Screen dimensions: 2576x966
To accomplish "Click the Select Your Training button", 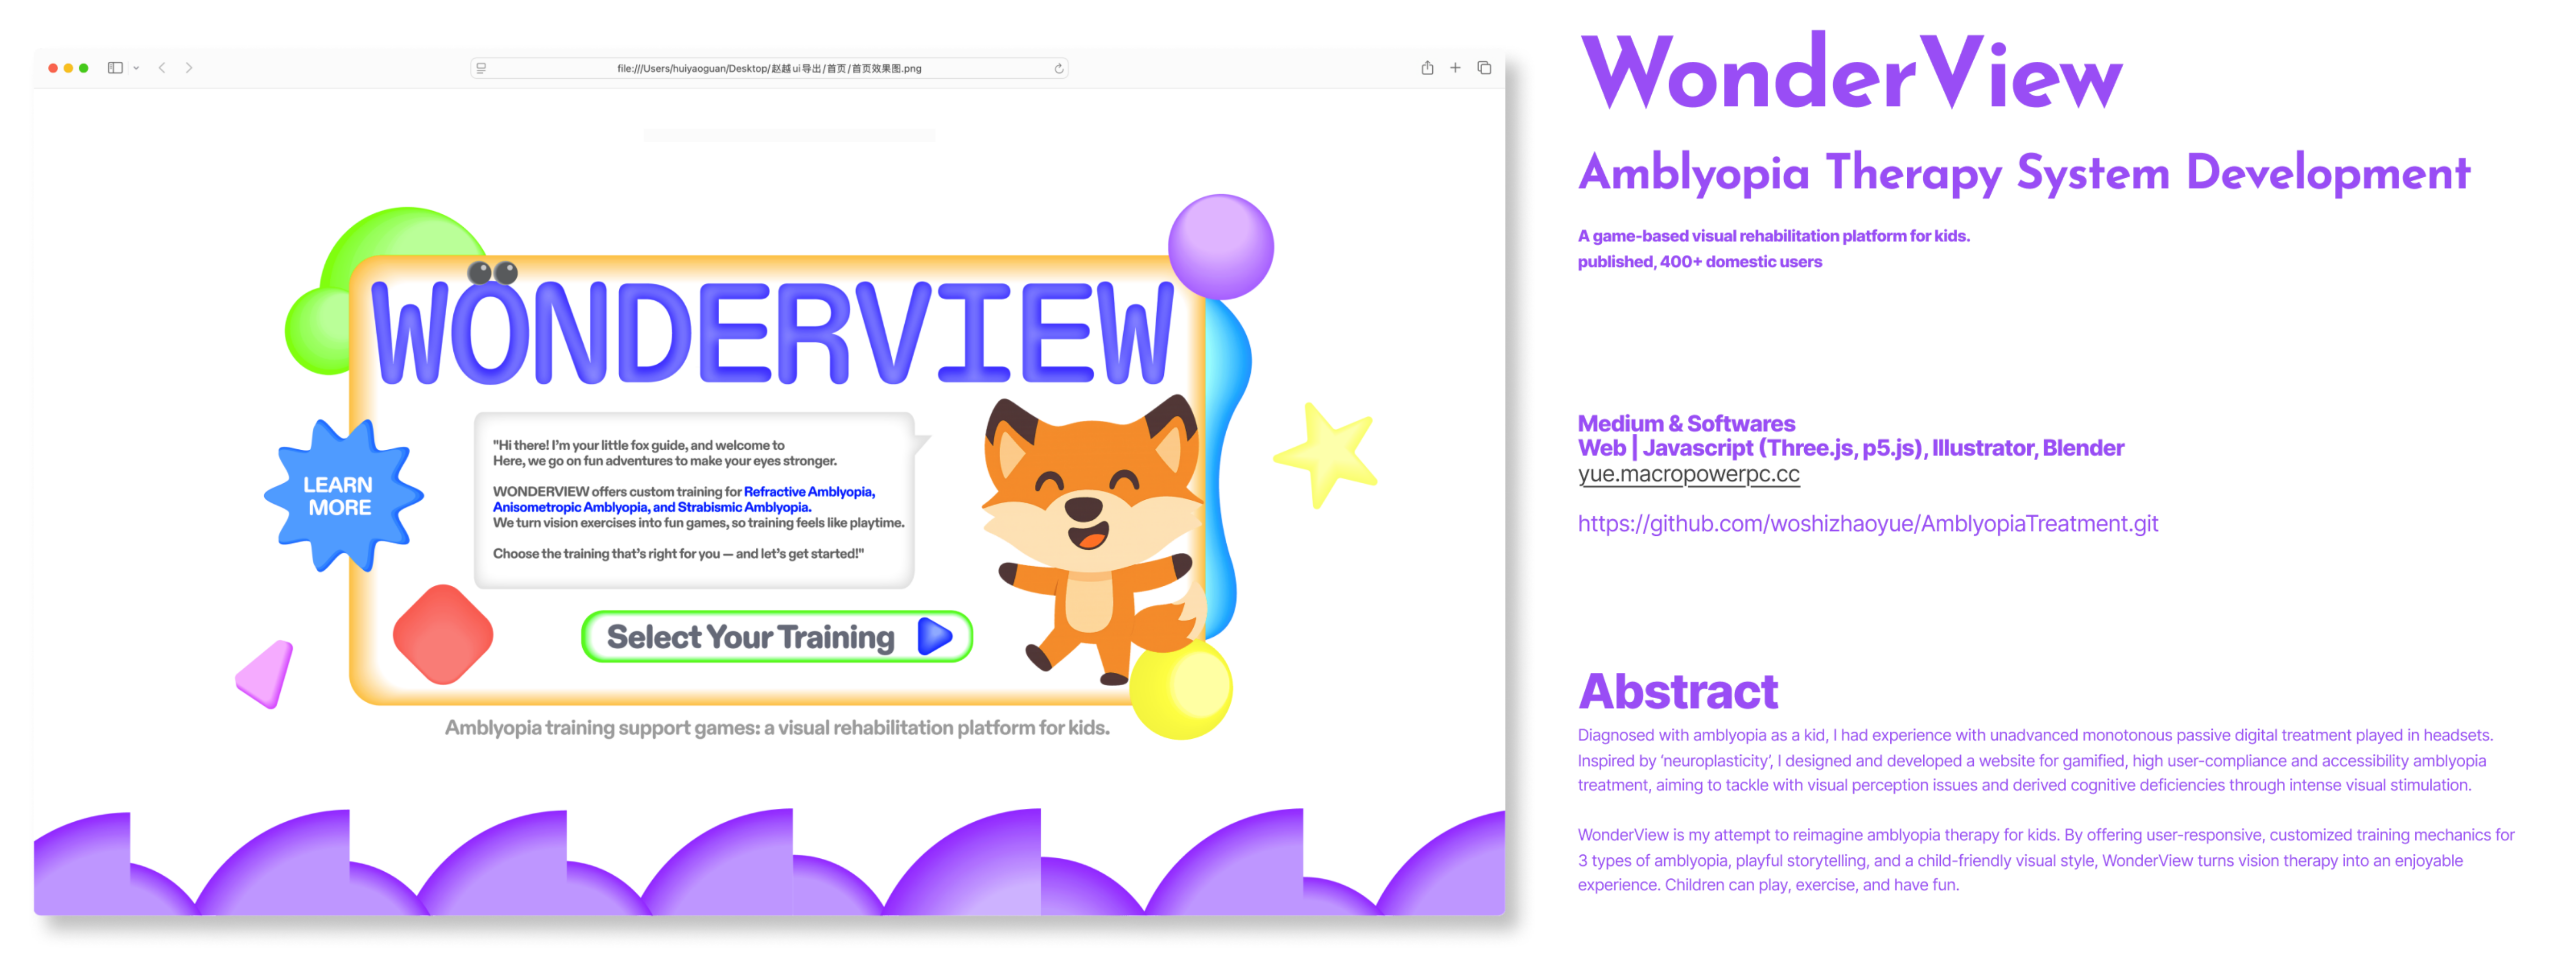I will (x=776, y=637).
